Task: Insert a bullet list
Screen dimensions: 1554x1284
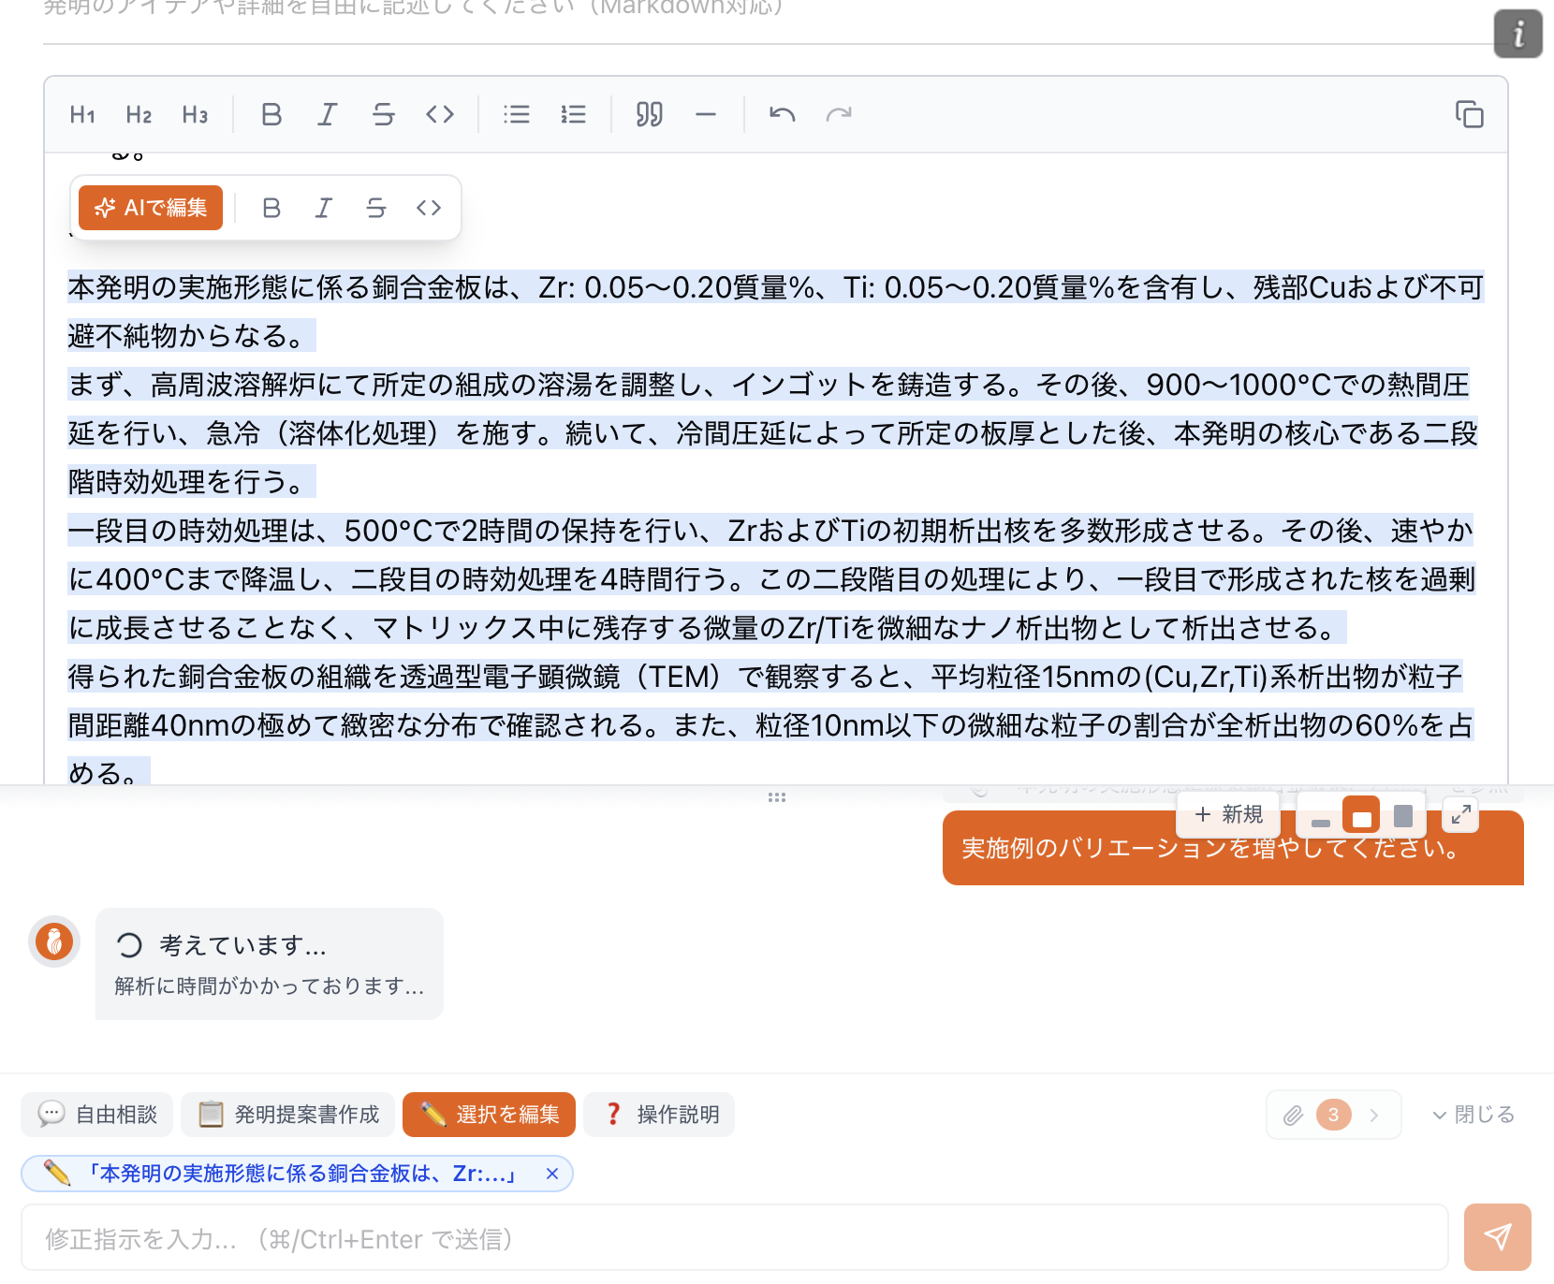Action: click(x=516, y=115)
